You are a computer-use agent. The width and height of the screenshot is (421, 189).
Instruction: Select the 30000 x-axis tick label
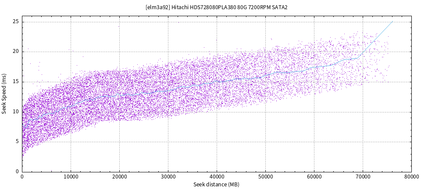pyautogui.click(x=168, y=177)
